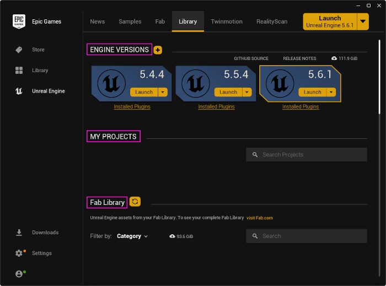Switch to the Samples tab
Screen dimensions: 386x286
(x=130, y=21)
